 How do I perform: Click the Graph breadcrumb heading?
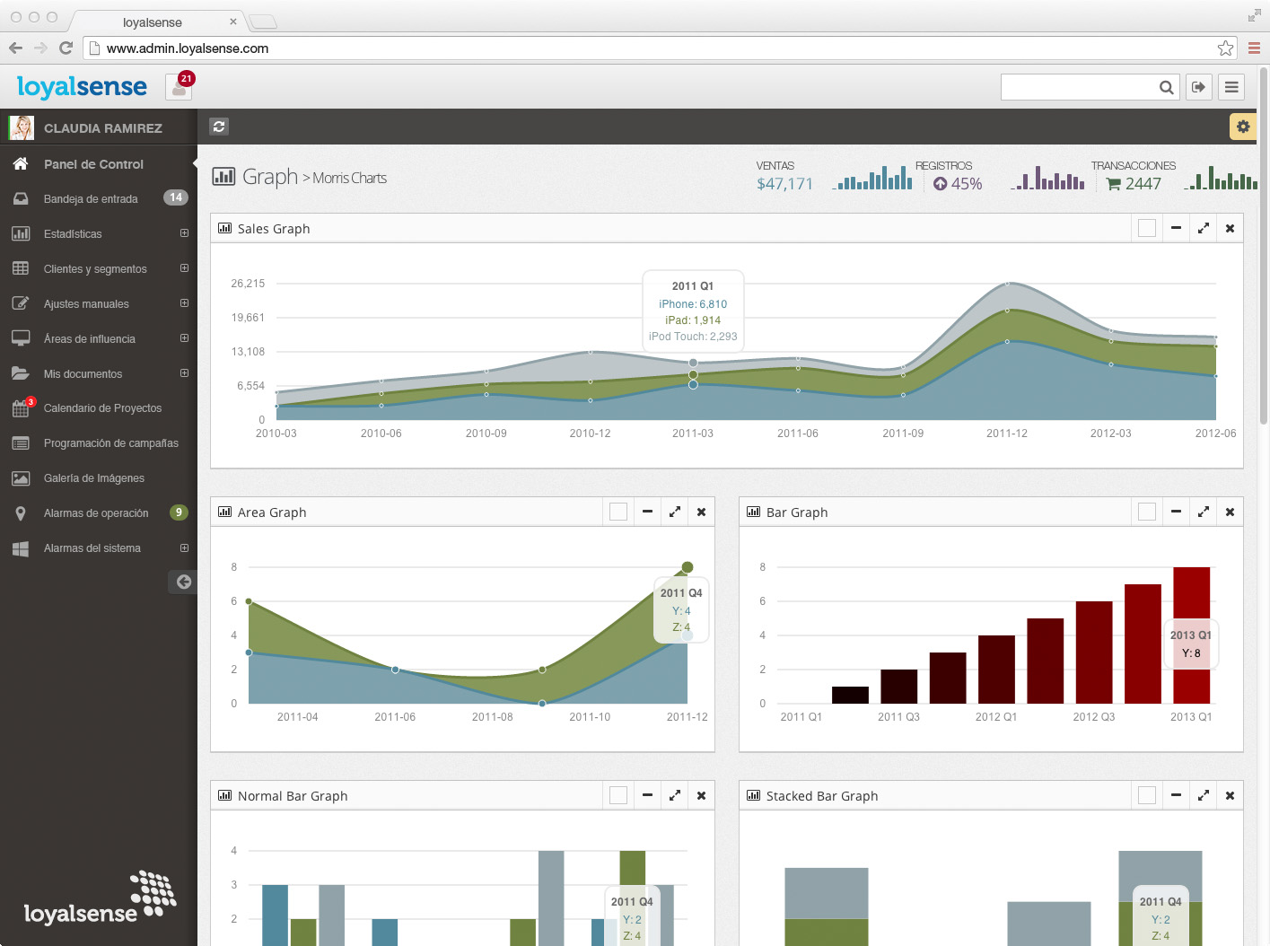269,177
